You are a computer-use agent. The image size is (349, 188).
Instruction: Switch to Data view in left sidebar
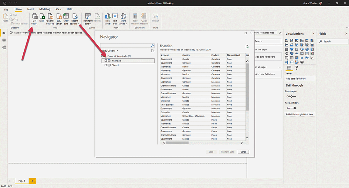[x=4, y=40]
